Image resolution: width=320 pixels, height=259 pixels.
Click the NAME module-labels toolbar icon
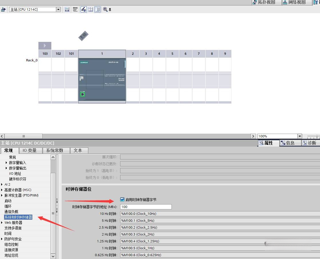(75, 9)
